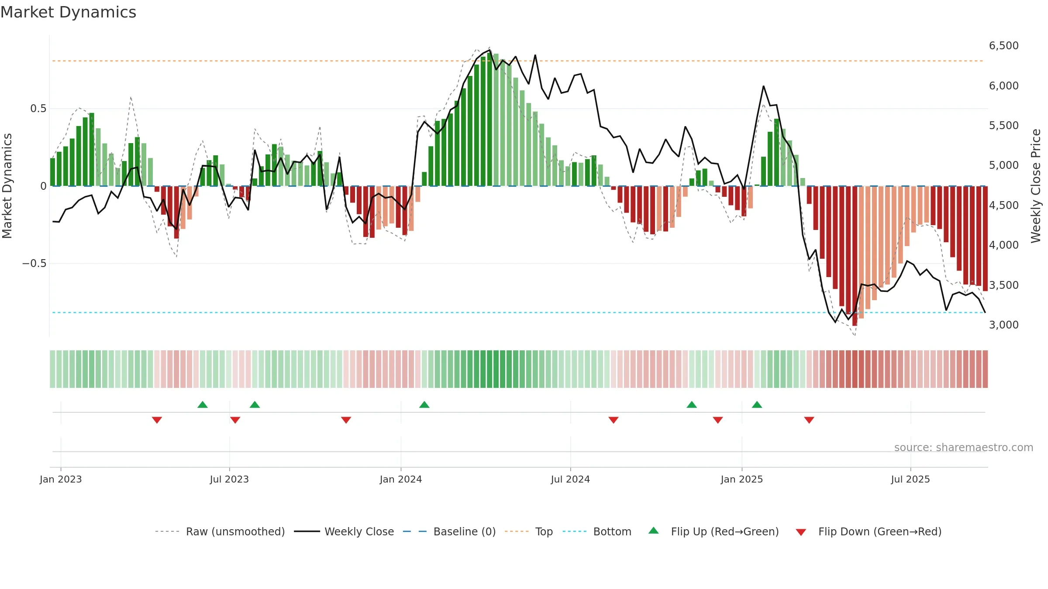Toggle the Top legend entry
Screen dimensions: 1048x589
544,531
